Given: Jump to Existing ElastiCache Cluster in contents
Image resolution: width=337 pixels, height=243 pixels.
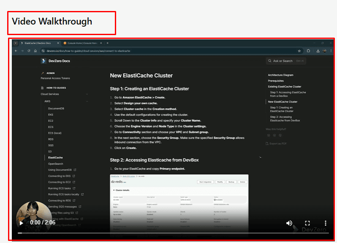Looking at the screenshot, I should tap(285, 87).
